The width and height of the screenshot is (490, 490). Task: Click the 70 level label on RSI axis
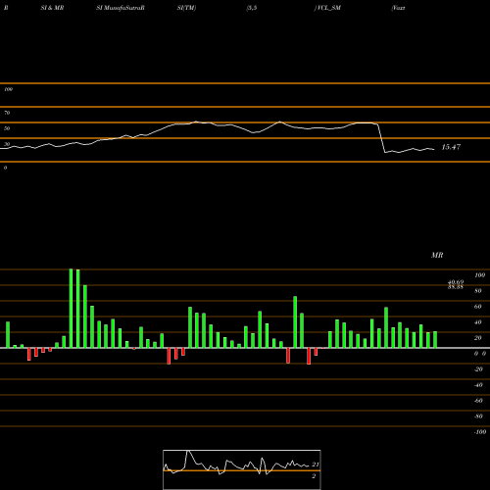tap(7, 113)
